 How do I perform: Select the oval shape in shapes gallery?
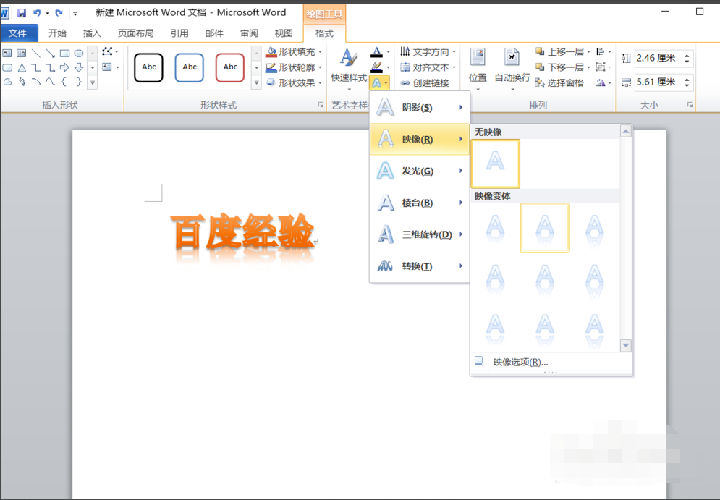click(x=79, y=54)
